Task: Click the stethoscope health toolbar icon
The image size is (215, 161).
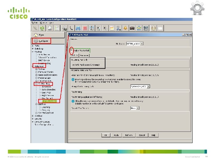Action: click(119, 28)
